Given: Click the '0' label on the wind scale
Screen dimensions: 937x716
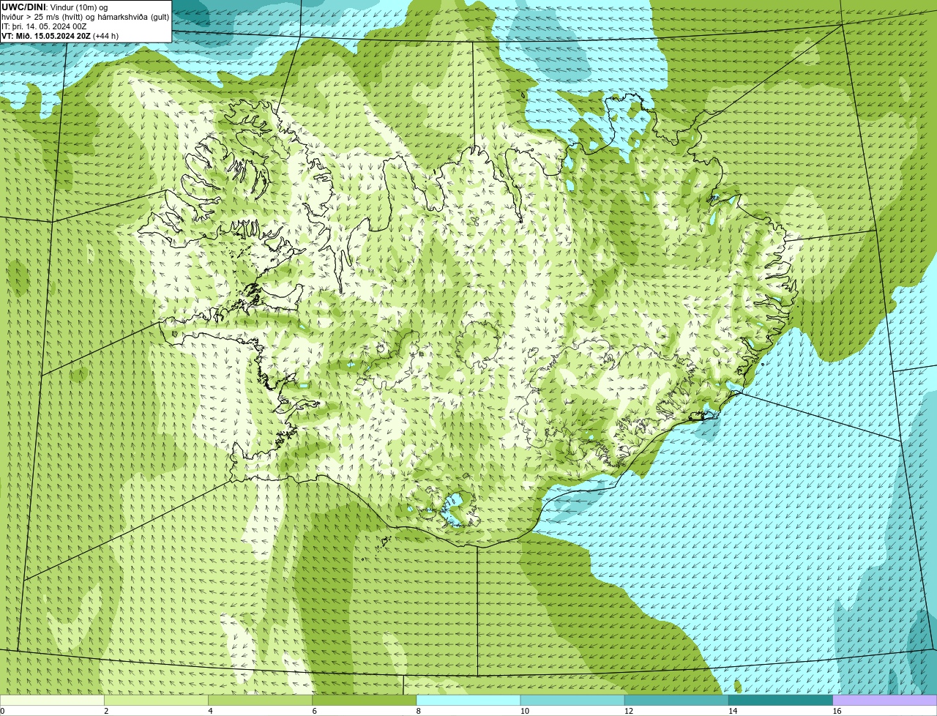Looking at the screenshot, I should coord(2,711).
